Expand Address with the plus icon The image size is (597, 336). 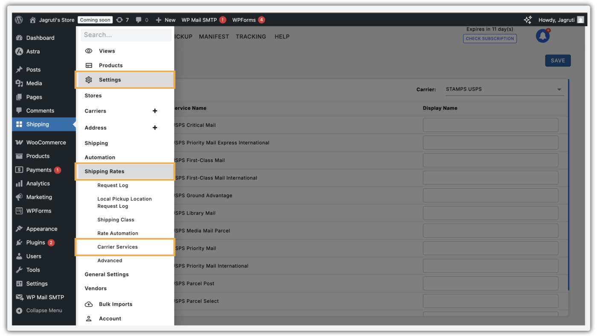pos(155,128)
